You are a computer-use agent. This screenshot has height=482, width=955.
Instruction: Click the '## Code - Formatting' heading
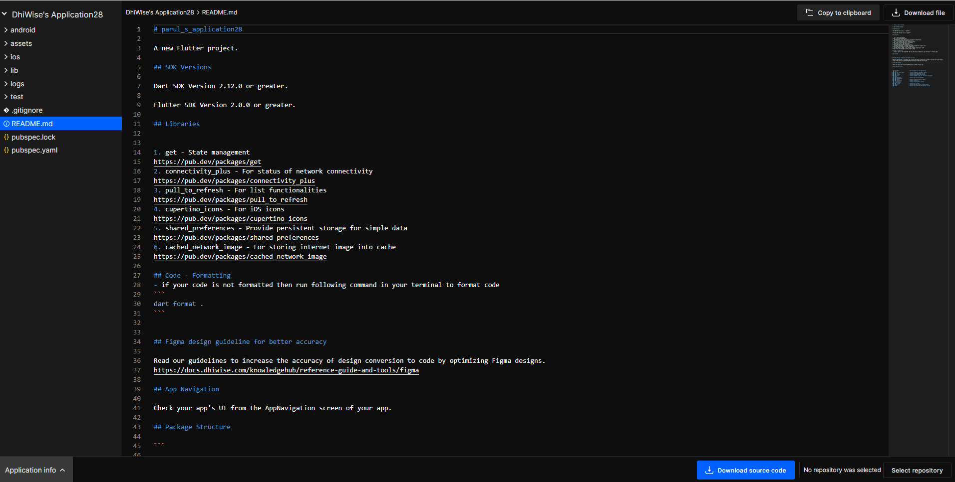click(x=192, y=276)
